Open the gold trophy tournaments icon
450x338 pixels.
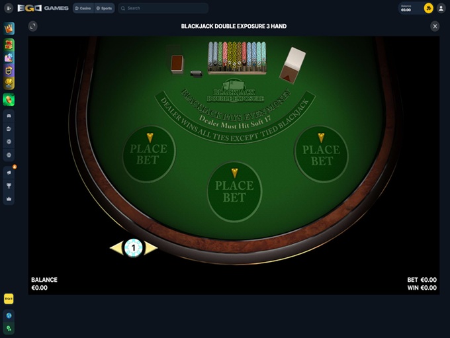[9, 83]
